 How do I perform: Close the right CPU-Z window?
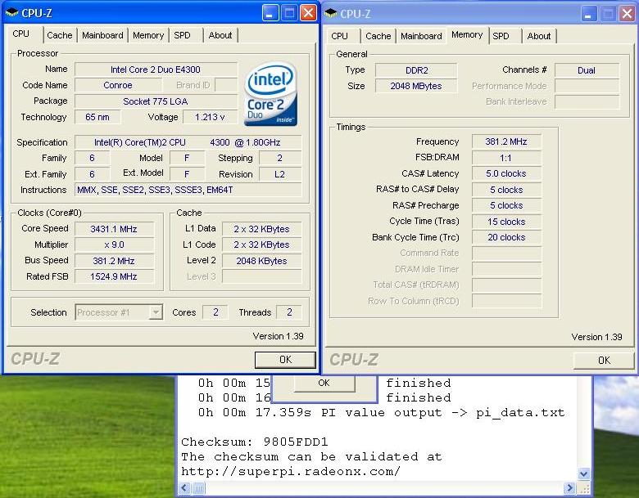coord(628,14)
